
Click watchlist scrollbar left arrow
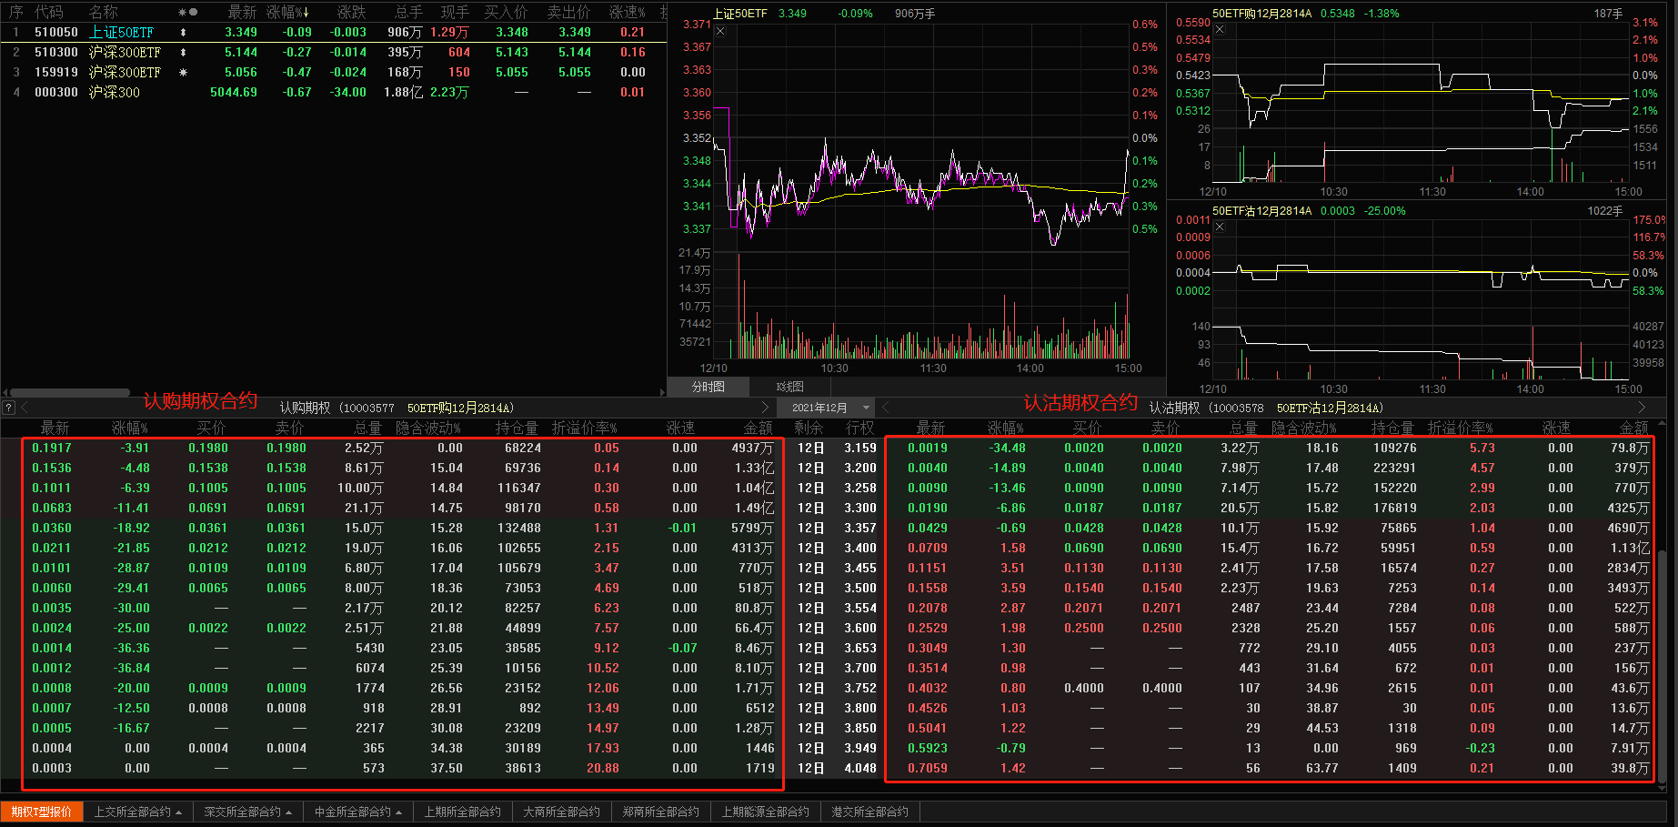(x=5, y=393)
